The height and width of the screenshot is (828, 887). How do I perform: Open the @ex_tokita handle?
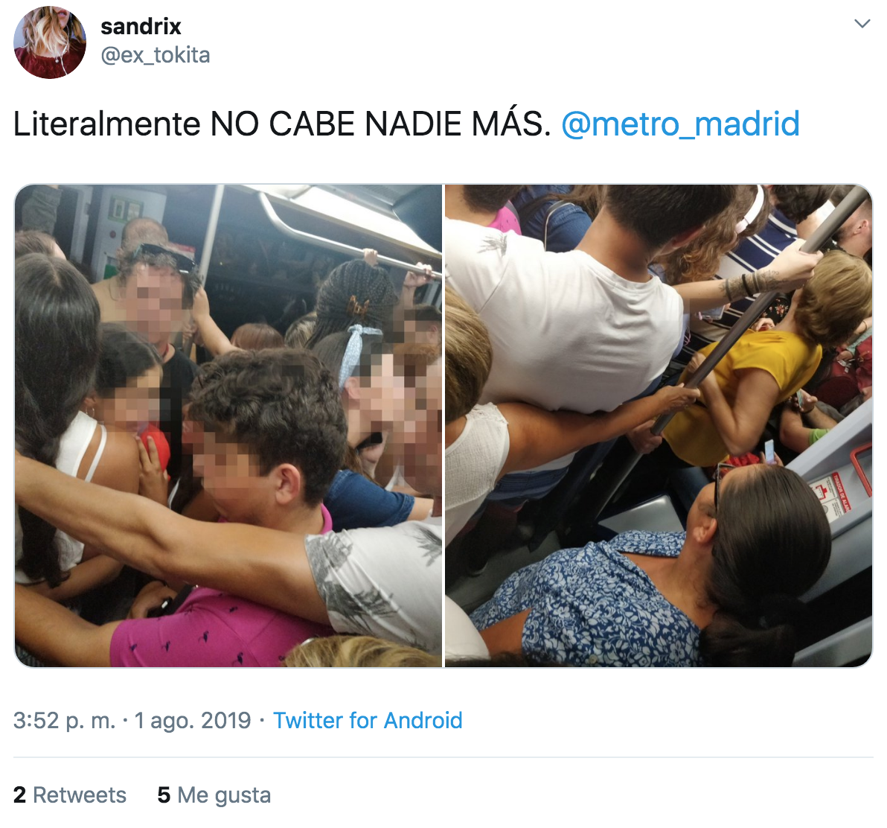coord(155,55)
